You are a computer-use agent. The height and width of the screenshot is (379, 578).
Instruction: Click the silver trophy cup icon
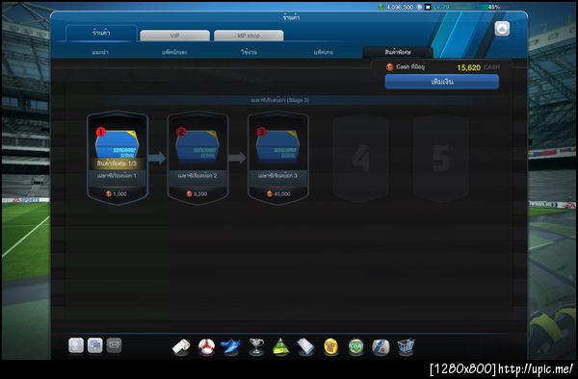(x=256, y=346)
